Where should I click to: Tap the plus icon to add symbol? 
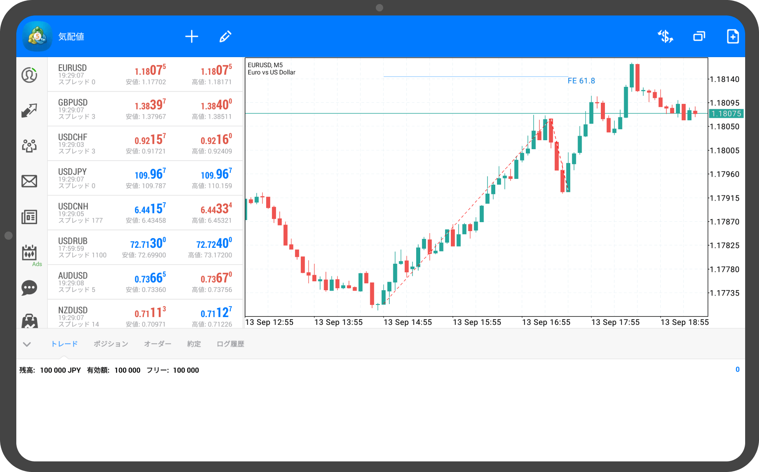pos(192,37)
